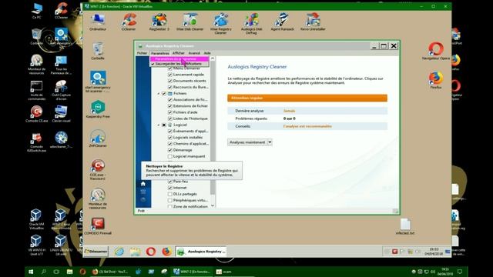The image size is (493, 277).
Task: Enable Logiciel manquant checkbox
Action: [170, 156]
